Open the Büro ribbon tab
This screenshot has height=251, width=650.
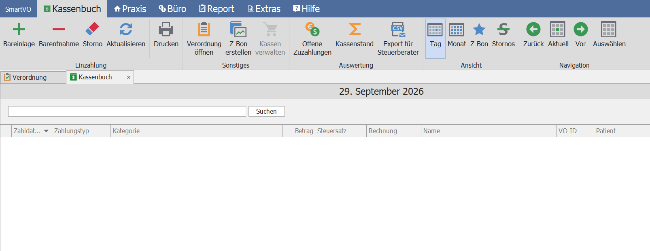[x=172, y=9]
